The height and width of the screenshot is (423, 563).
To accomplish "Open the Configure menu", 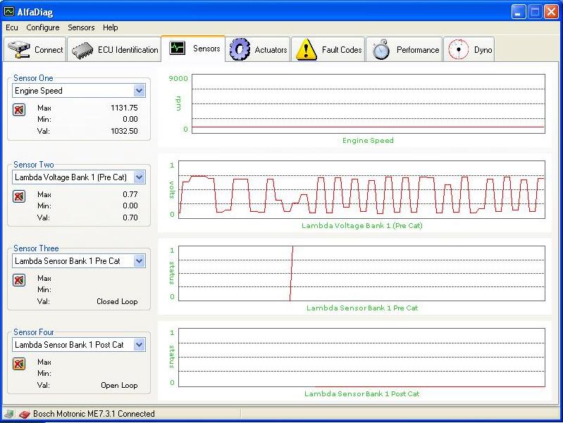I will (x=43, y=27).
